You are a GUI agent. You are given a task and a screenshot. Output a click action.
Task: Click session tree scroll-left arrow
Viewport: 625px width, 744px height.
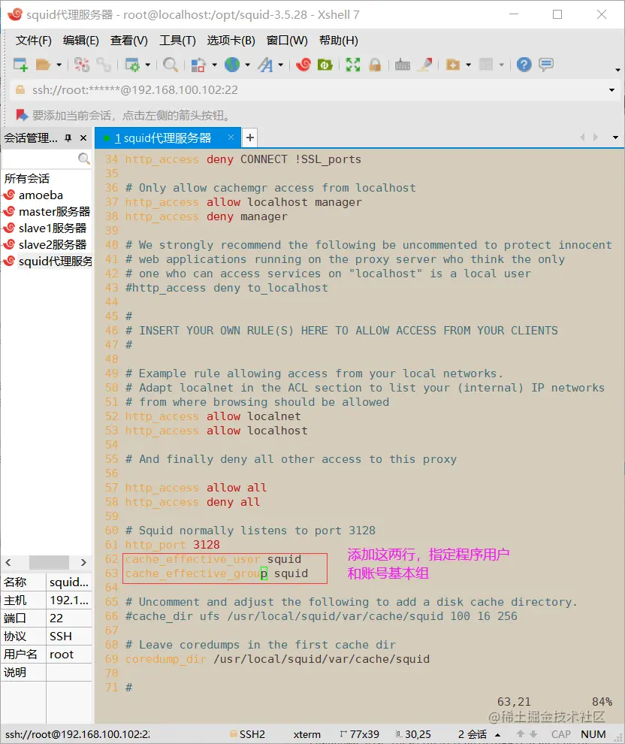point(8,562)
